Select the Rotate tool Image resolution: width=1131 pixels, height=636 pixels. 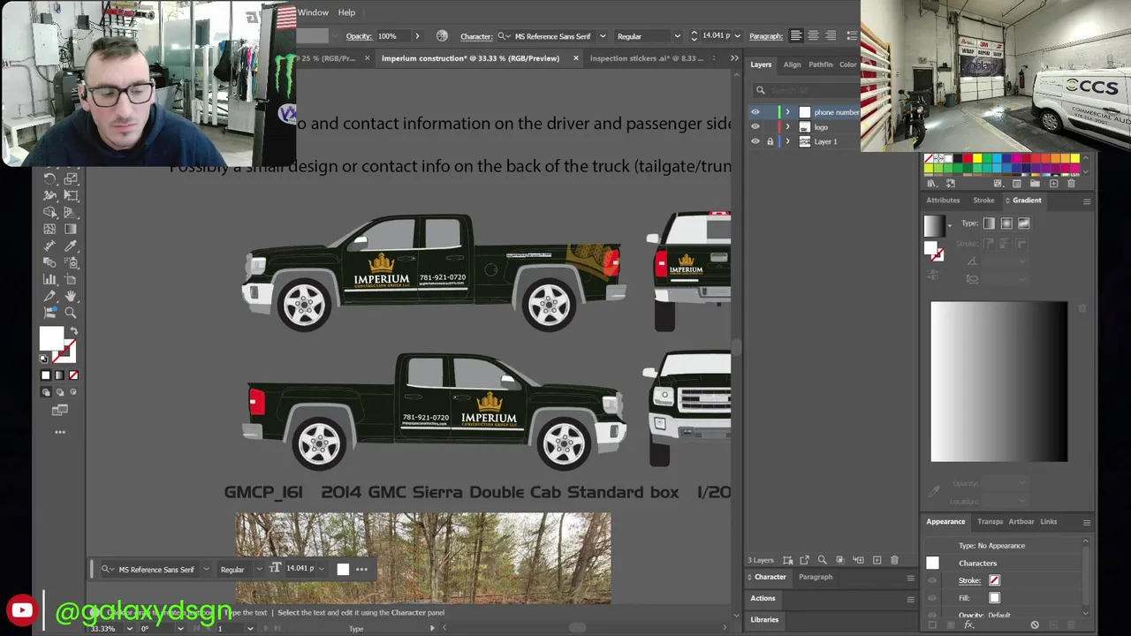click(x=50, y=178)
